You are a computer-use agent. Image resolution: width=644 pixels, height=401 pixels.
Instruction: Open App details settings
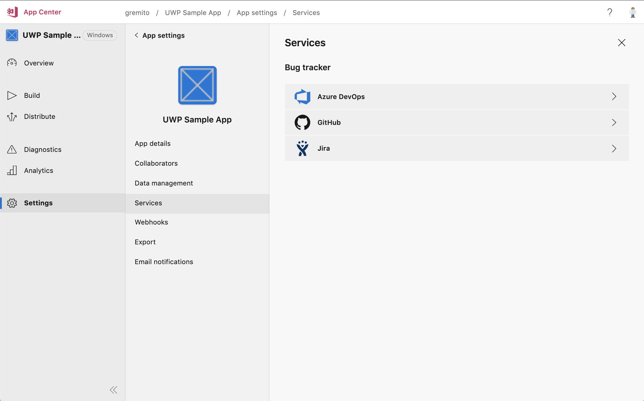coord(197,143)
